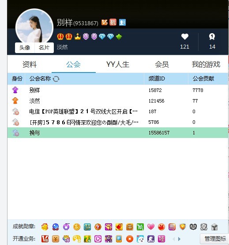This screenshot has height=245, width=229.
Task: Switch to the 资料 tab
Action: [30, 65]
